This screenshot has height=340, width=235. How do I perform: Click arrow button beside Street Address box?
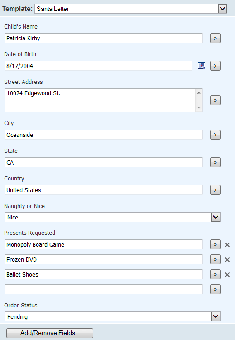point(215,100)
